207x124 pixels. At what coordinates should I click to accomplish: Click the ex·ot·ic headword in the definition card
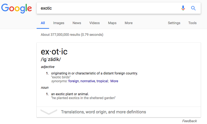pos(54,52)
